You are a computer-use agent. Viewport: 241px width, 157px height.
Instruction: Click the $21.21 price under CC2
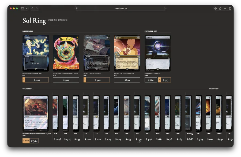(98, 139)
